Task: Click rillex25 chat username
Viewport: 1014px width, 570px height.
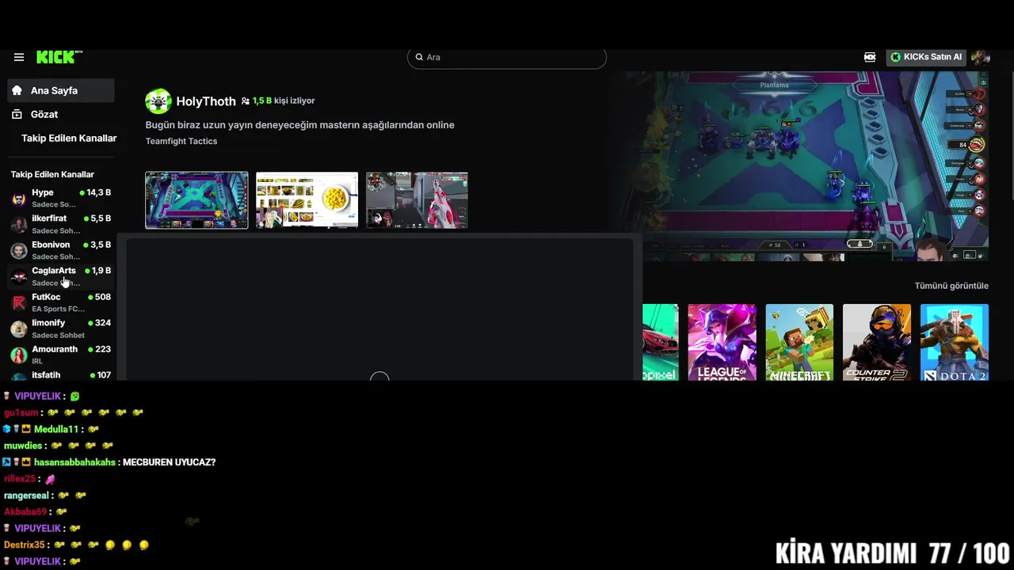Action: (20, 479)
